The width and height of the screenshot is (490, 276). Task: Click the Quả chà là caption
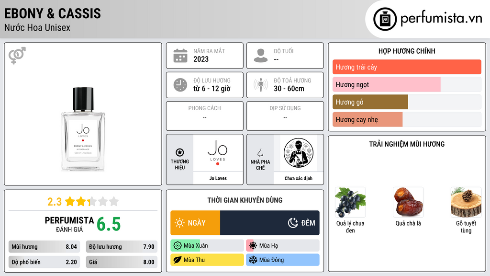tap(408, 223)
